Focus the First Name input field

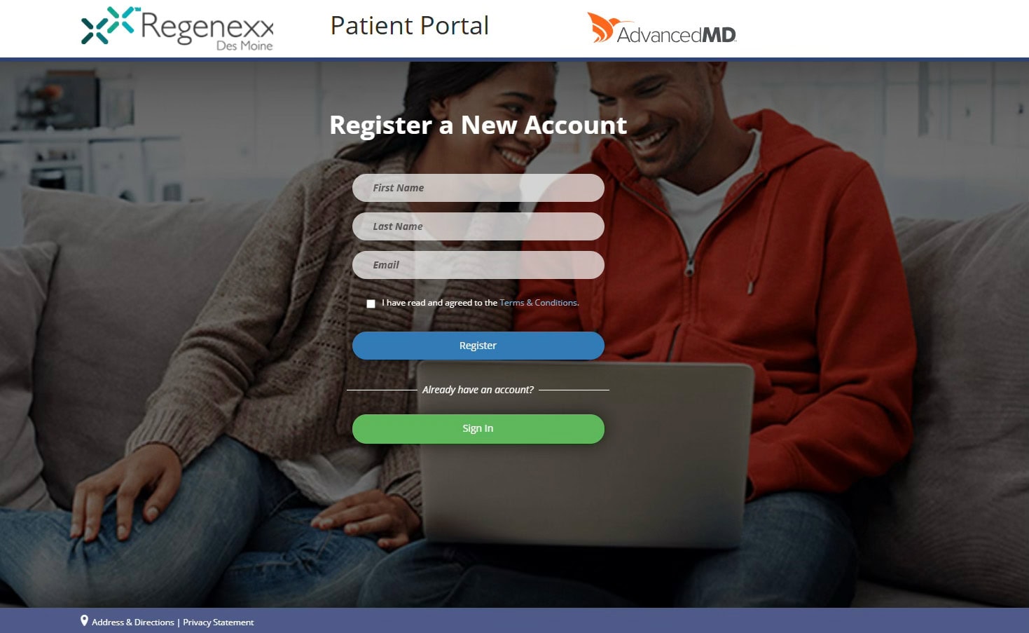pyautogui.click(x=478, y=188)
